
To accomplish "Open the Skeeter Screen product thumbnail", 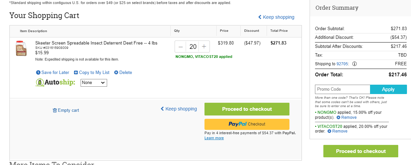I will click(x=21, y=49).
